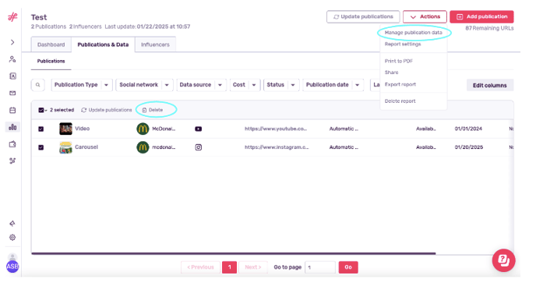536x286 pixels.
Task: Switch to the Influencers tab
Action: tap(155, 44)
